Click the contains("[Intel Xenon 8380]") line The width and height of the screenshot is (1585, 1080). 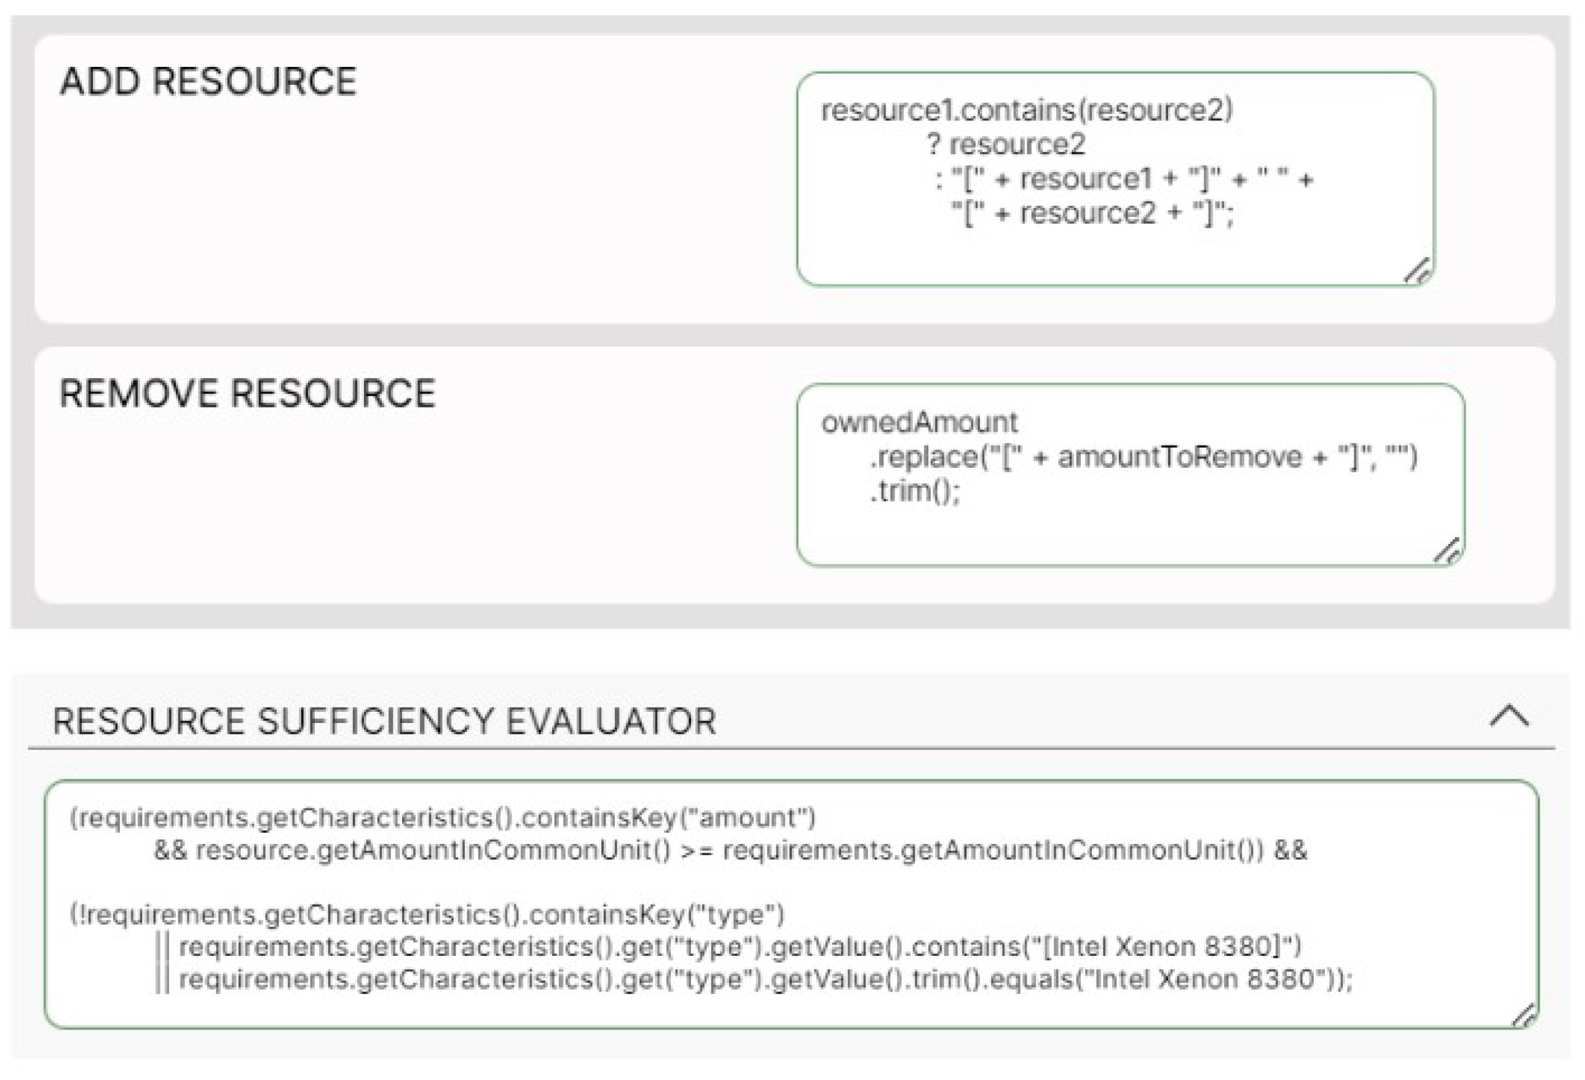pos(740,947)
